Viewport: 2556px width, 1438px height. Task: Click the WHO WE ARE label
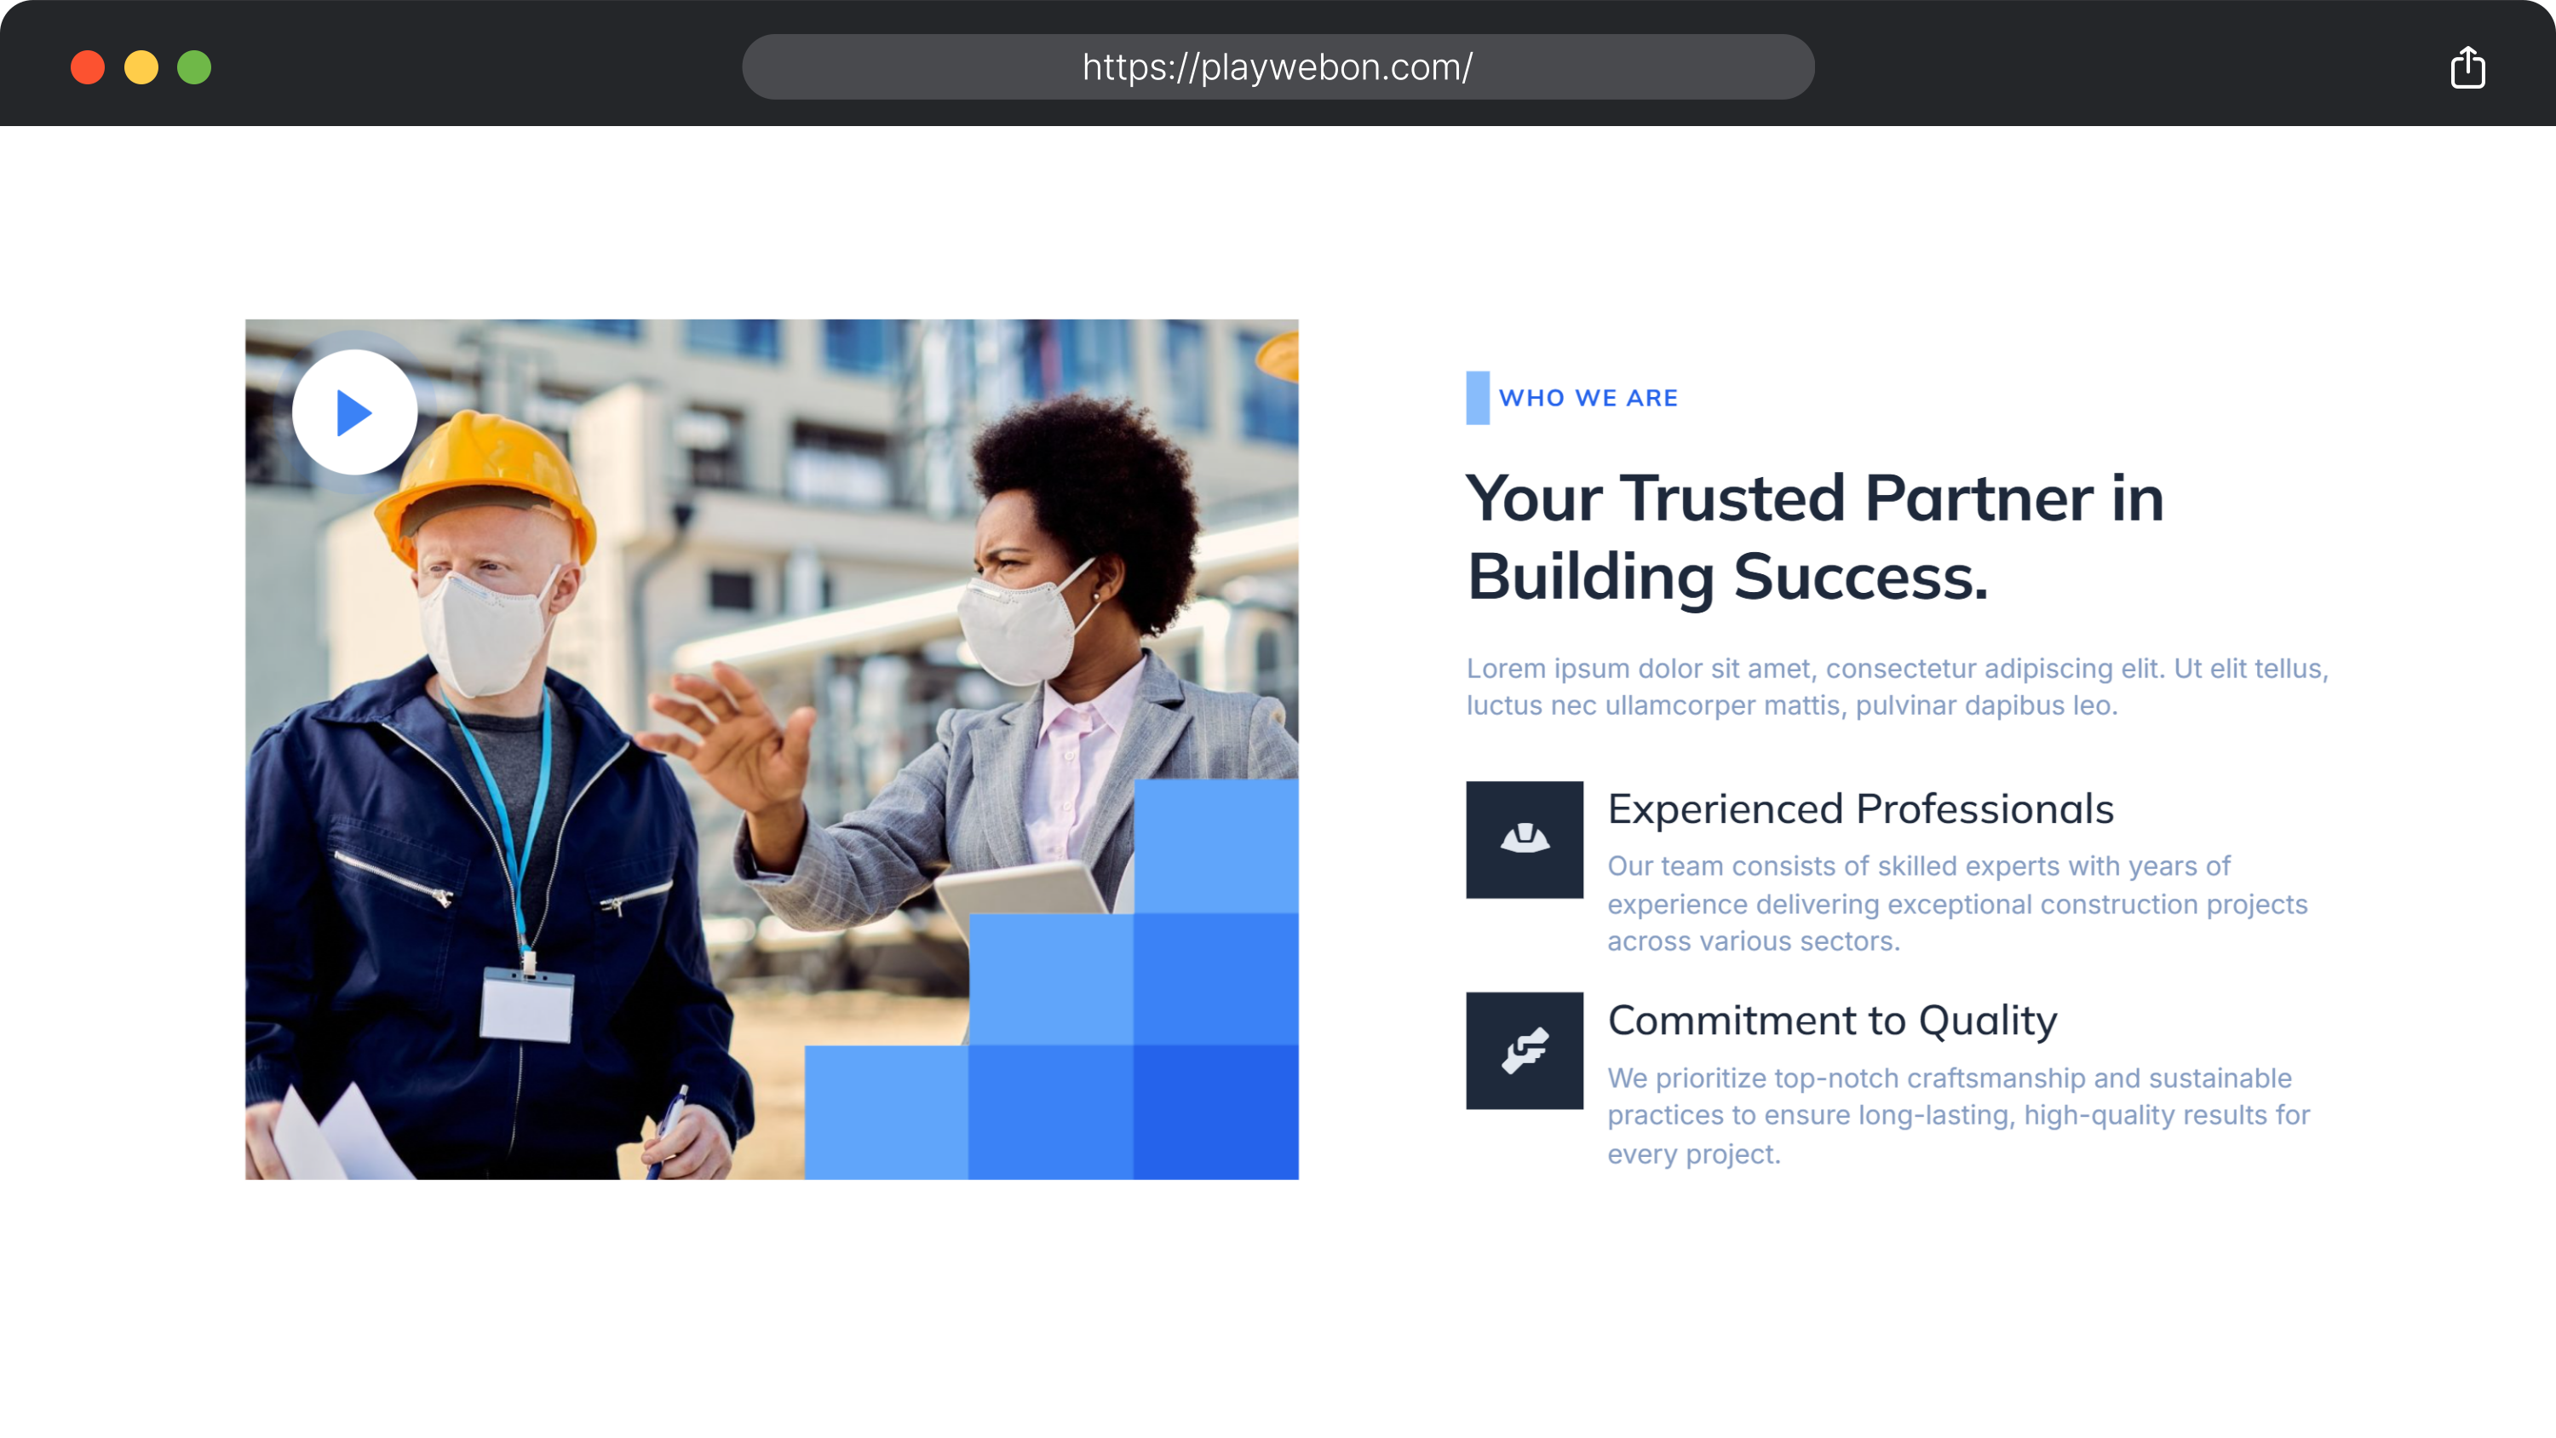tap(1588, 398)
